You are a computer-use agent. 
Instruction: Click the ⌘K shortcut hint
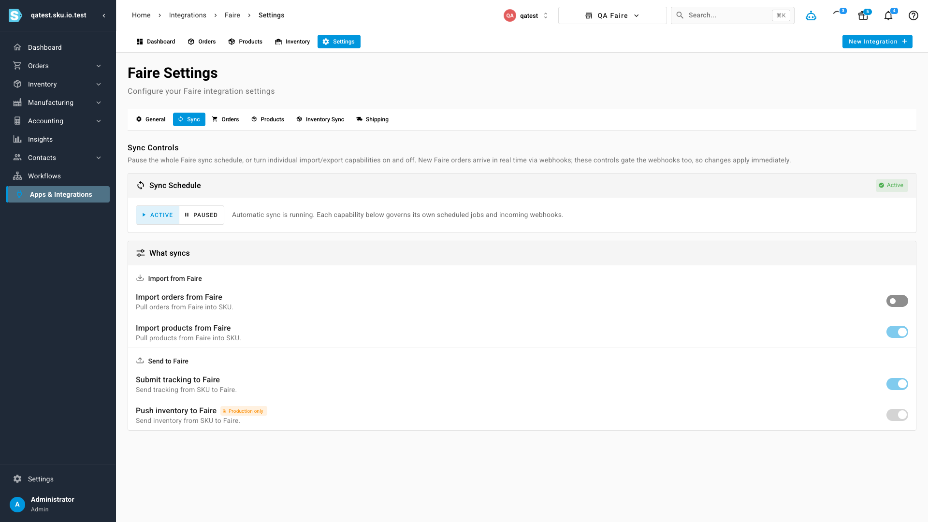pyautogui.click(x=781, y=15)
